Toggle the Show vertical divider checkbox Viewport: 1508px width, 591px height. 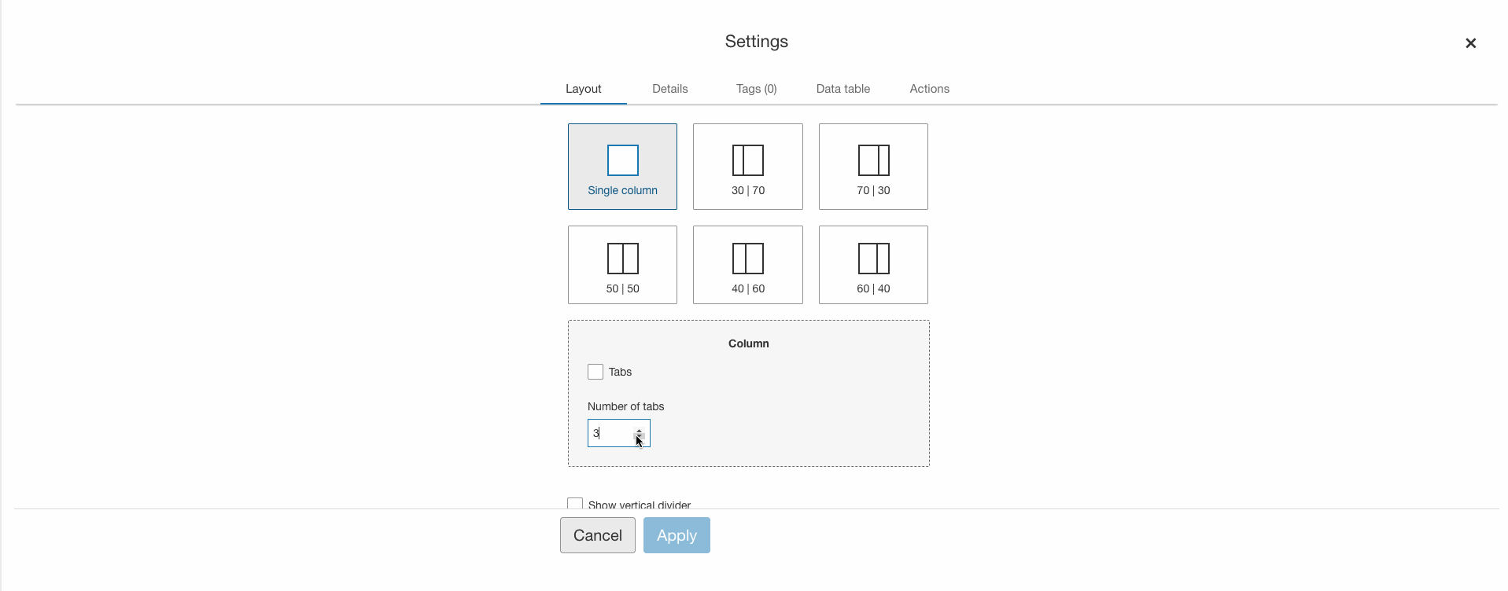[575, 504]
